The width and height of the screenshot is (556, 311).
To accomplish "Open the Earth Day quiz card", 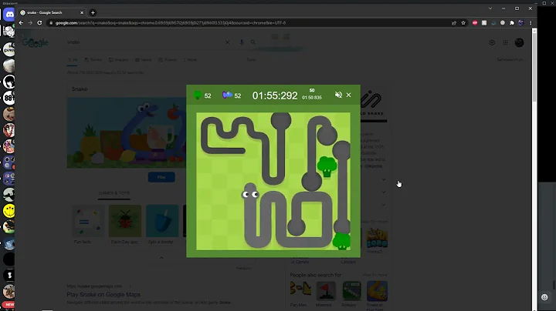I will click(x=125, y=225).
